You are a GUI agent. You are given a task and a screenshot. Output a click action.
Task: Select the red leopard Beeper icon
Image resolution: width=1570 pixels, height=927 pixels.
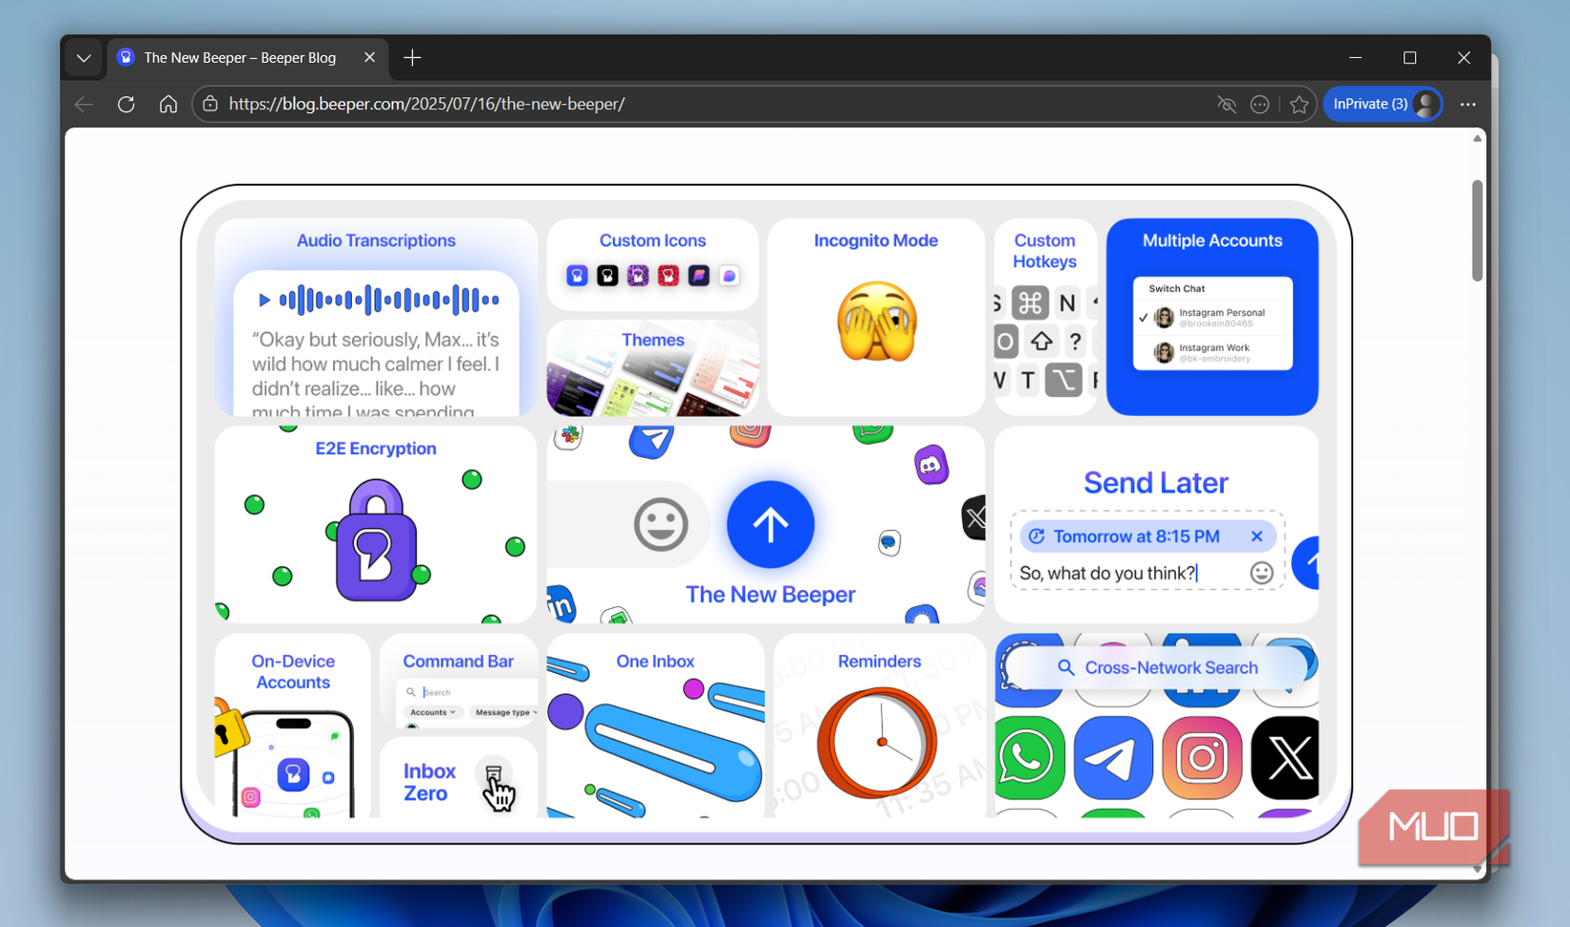pos(668,276)
